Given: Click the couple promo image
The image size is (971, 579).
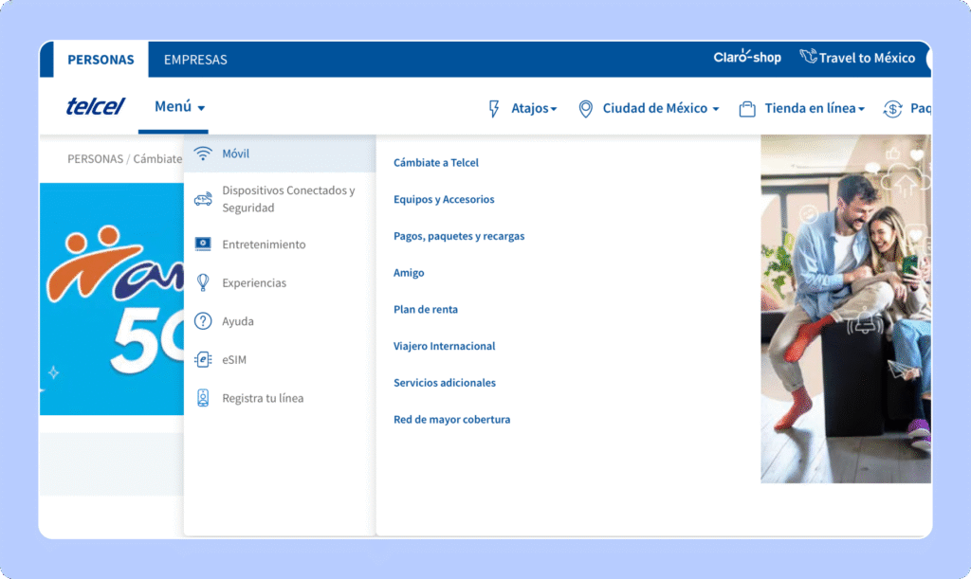Looking at the screenshot, I should 845,308.
